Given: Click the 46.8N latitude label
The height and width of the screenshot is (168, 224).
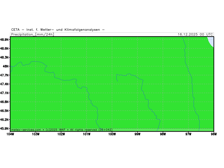Looking at the screenshot, I should pyautogui.click(x=5, y=102).
